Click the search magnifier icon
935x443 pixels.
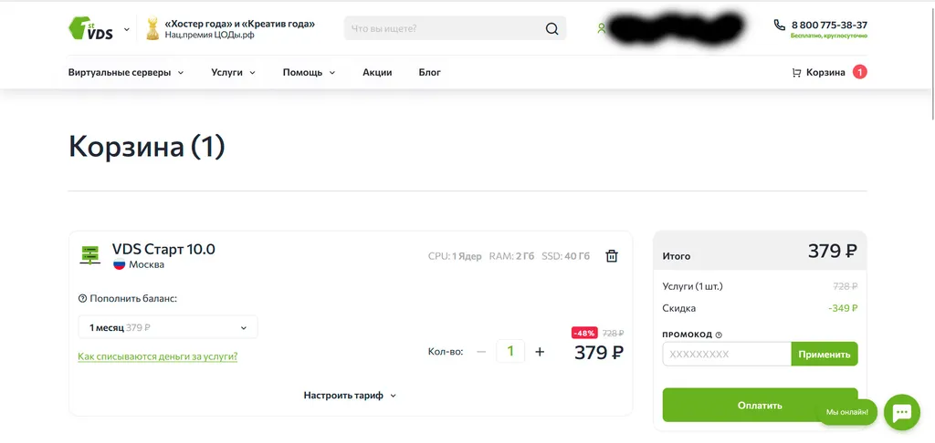(x=552, y=28)
